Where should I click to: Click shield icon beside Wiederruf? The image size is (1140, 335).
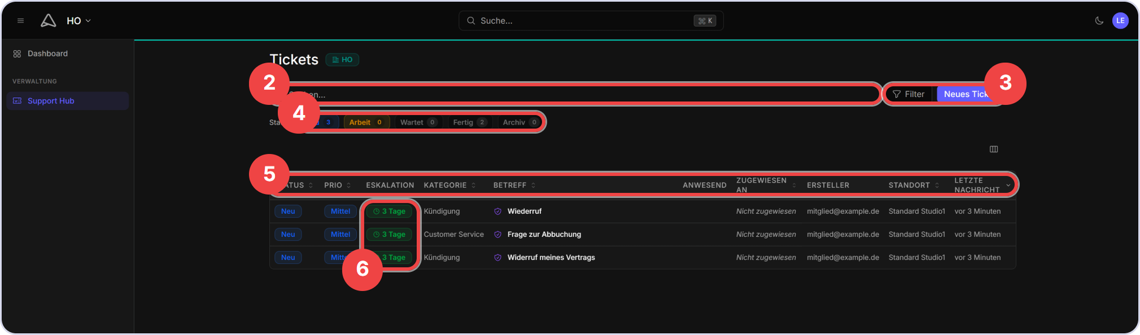[498, 212]
